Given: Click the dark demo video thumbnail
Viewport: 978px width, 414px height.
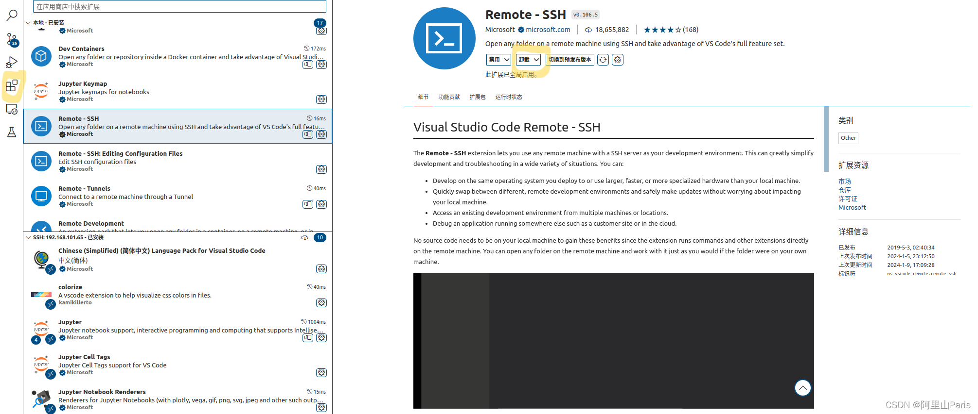Looking at the screenshot, I should click(614, 341).
